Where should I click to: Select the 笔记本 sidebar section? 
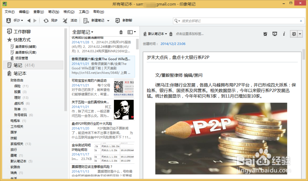click(17, 73)
